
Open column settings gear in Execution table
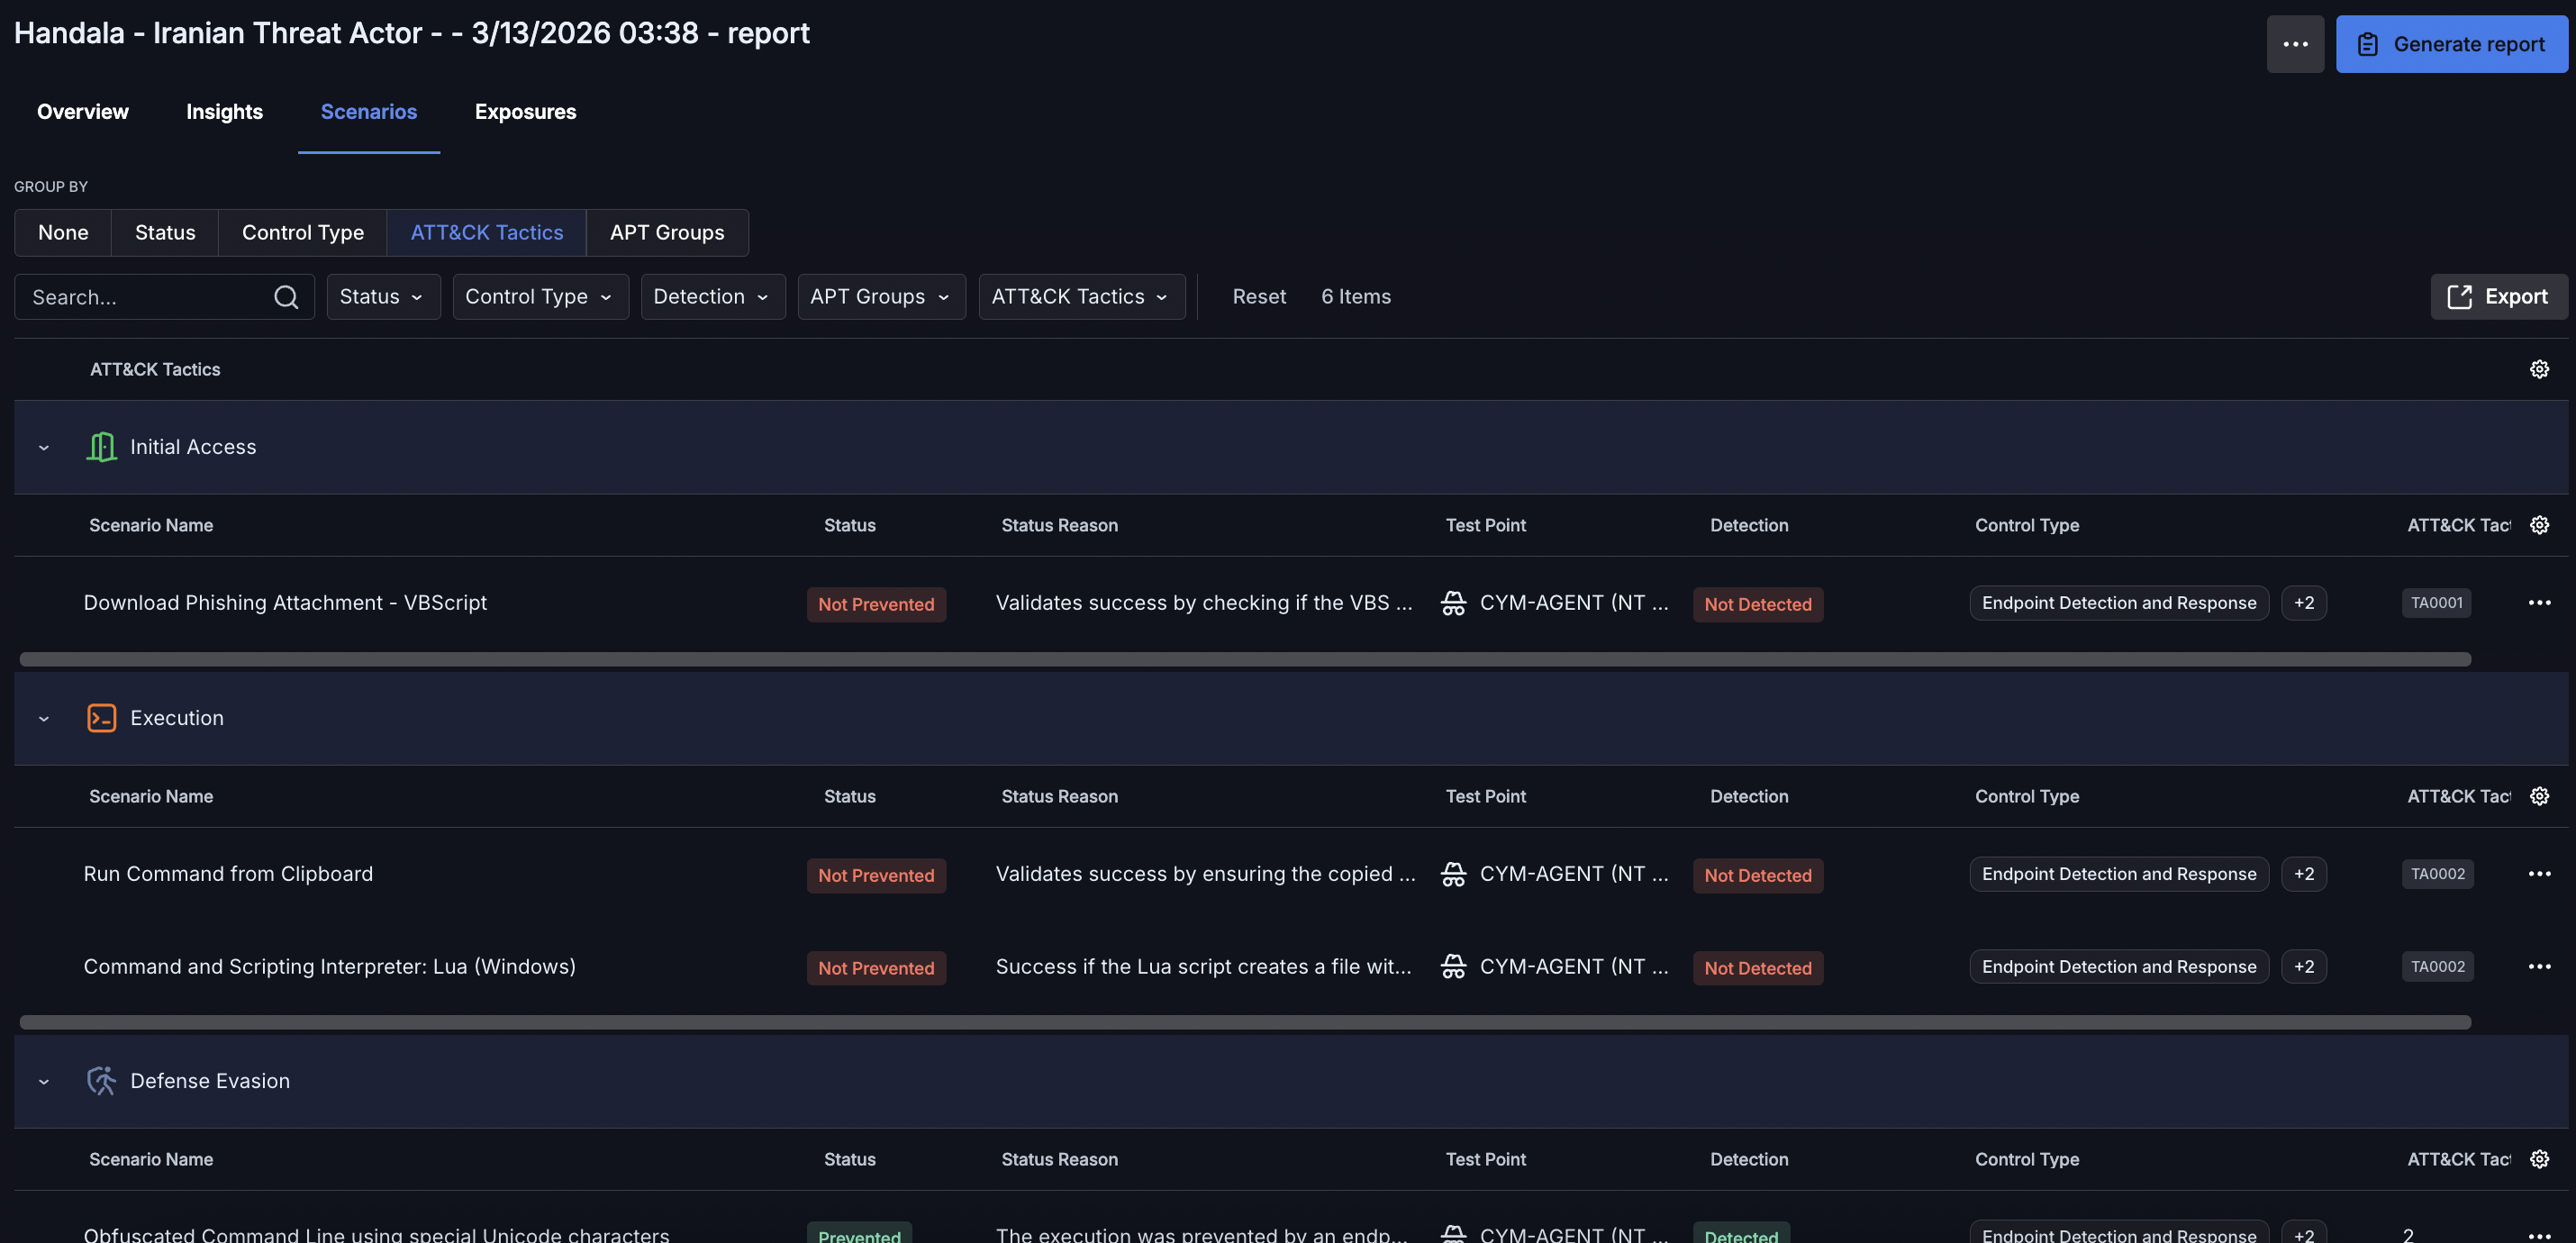pyautogui.click(x=2539, y=796)
